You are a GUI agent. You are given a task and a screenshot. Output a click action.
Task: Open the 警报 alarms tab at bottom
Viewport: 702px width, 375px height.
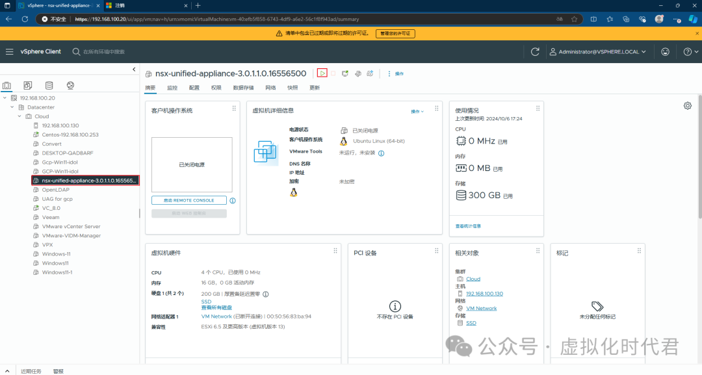(58, 371)
